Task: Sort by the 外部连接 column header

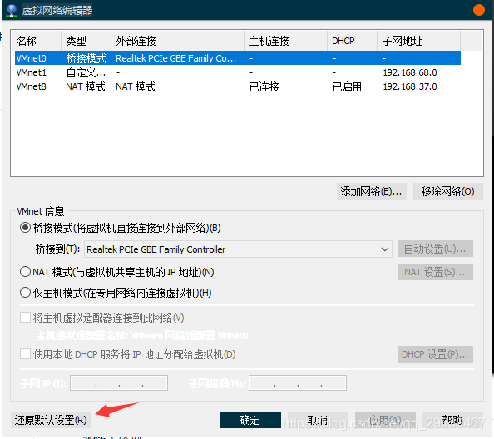Action: [177, 41]
